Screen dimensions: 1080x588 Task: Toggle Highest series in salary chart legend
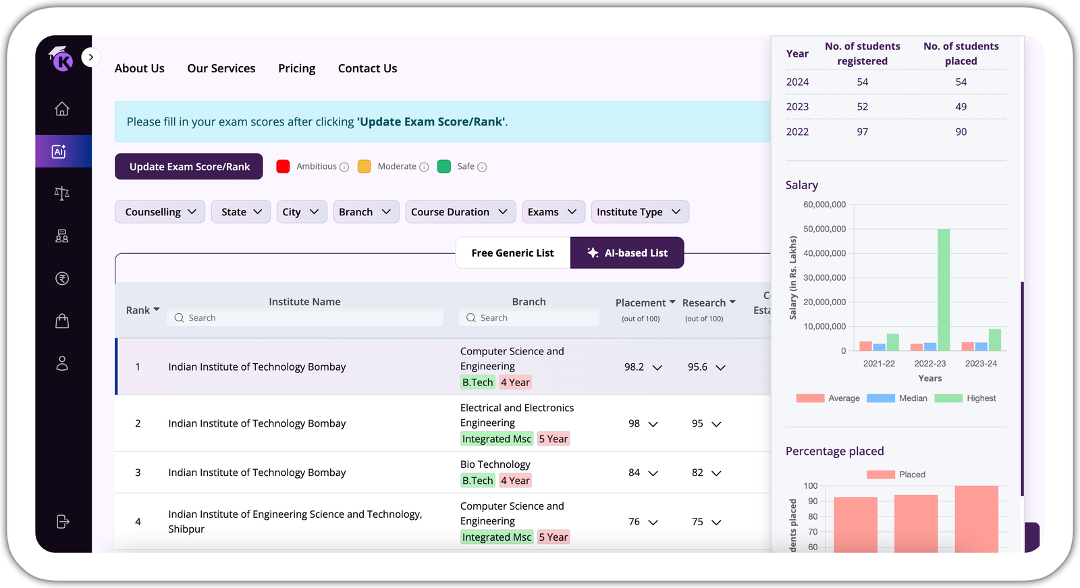[965, 398]
